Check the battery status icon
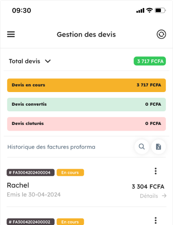The width and height of the screenshot is (173, 225). click(x=160, y=10)
